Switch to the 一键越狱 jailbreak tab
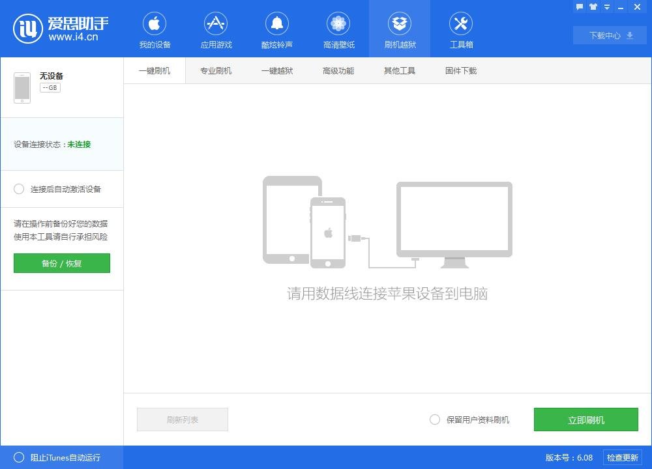The image size is (652, 469). [276, 70]
